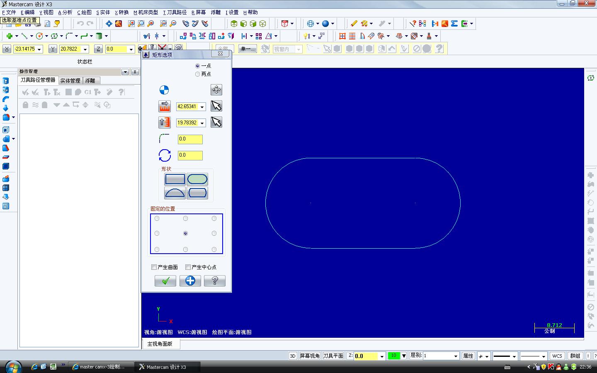Click the 屏幕视角 button
Viewport: 597px width, 373px height.
tap(310, 356)
